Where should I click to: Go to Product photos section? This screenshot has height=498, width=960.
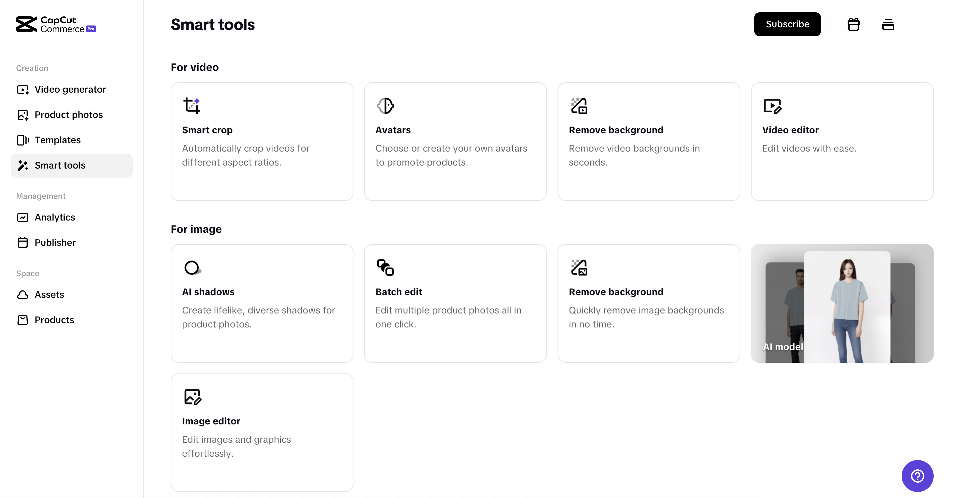click(x=69, y=115)
